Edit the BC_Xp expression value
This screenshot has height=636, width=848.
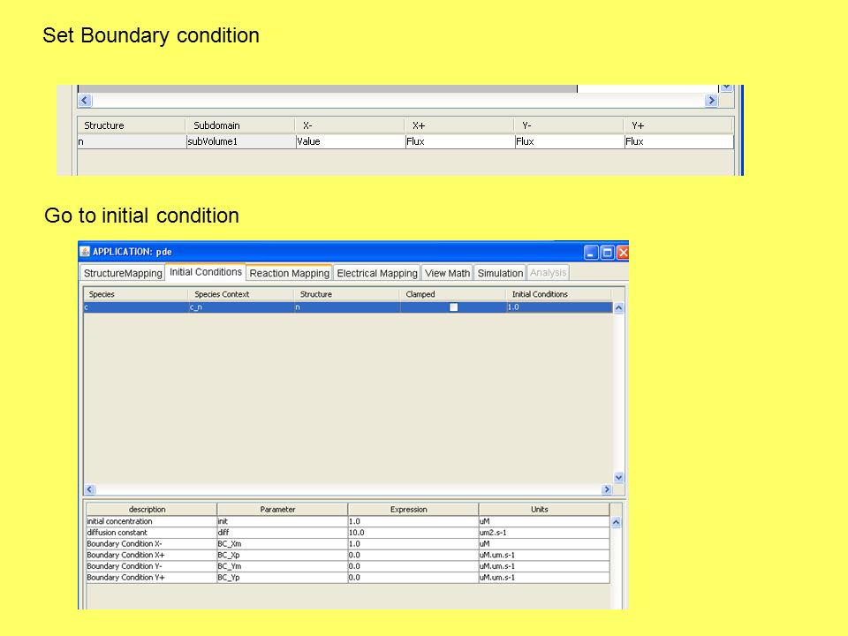click(x=413, y=555)
